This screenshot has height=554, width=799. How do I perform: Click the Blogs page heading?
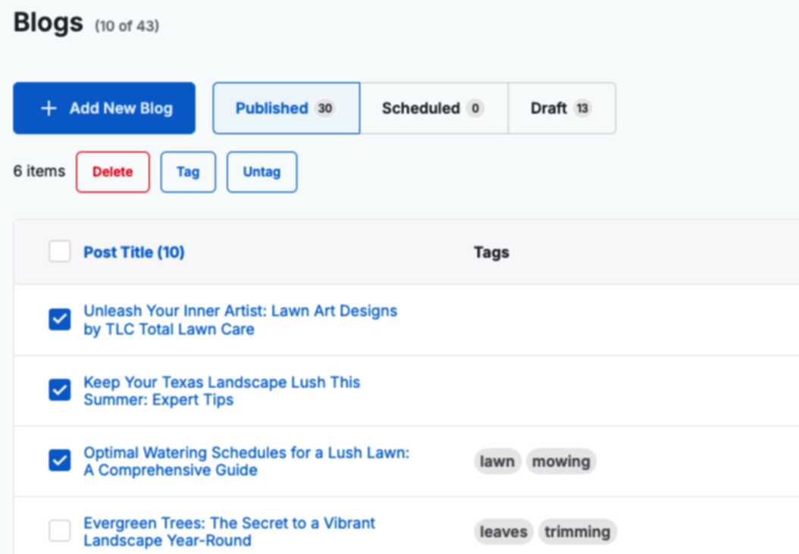[48, 23]
